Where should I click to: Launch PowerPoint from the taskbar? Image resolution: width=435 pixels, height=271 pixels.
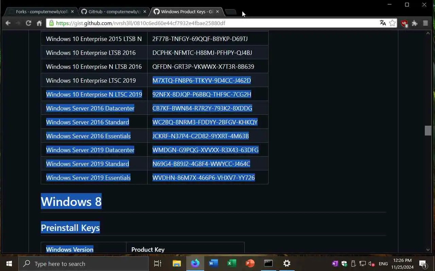click(250, 264)
